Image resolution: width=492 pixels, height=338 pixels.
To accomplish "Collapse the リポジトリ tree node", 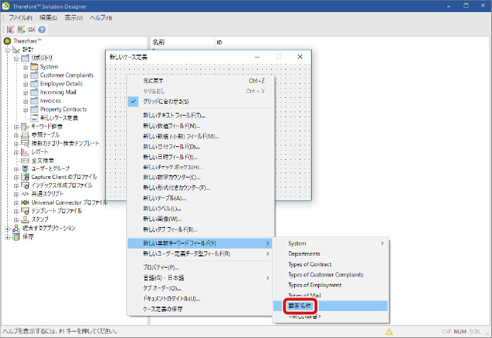I will click(16, 58).
